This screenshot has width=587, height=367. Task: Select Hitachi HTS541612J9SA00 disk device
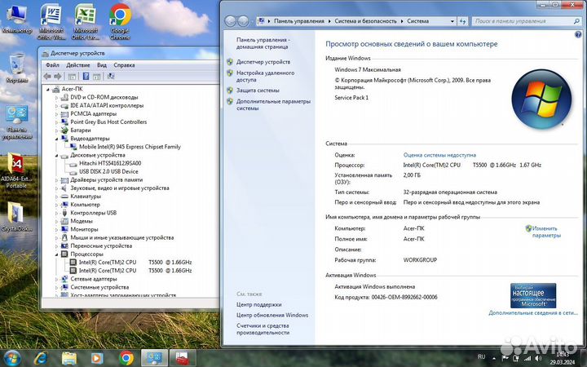tap(110, 163)
